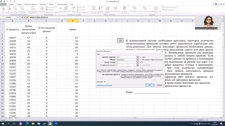Open Name Box dropdown arrow
The height and width of the screenshot is (126, 225).
click(x=18, y=17)
